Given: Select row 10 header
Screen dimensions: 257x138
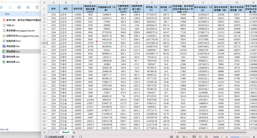Looking at the screenshot, I should 44,43.
